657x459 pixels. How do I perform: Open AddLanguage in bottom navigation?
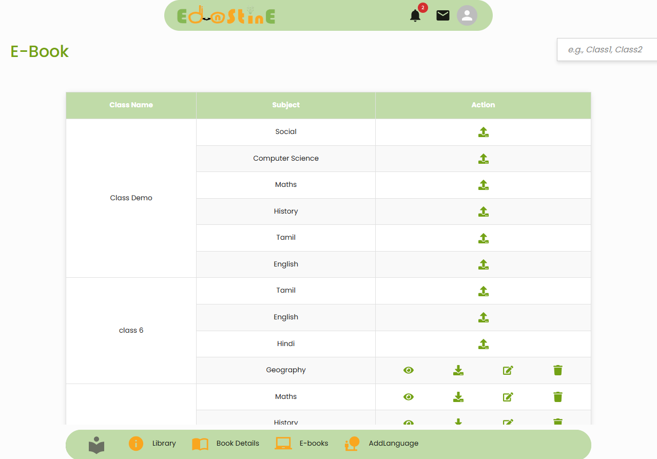pyautogui.click(x=382, y=444)
